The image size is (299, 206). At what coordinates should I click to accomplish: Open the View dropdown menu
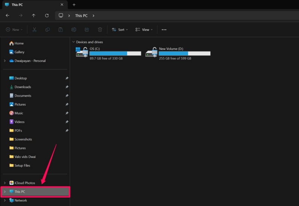click(144, 29)
